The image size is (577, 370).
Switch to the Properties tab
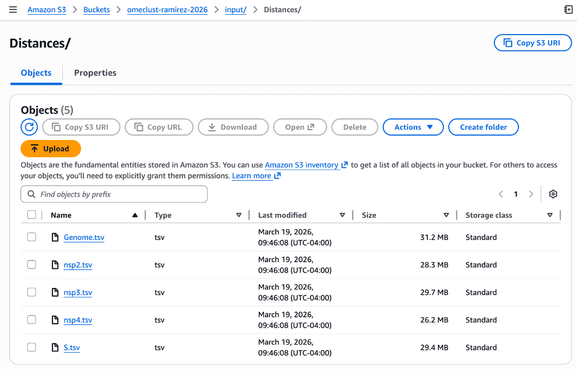click(x=95, y=73)
